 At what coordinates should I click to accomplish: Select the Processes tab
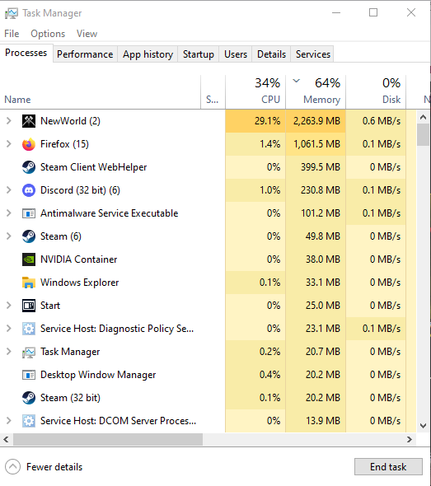coord(26,53)
